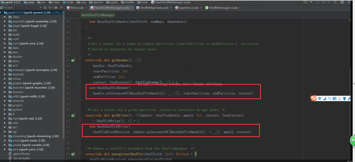Close SparkEnv.scala tab
This screenshot has height=162, width=355.
point(201,8)
